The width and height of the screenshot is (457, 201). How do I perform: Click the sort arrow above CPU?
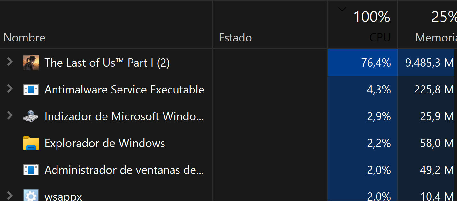342,9
